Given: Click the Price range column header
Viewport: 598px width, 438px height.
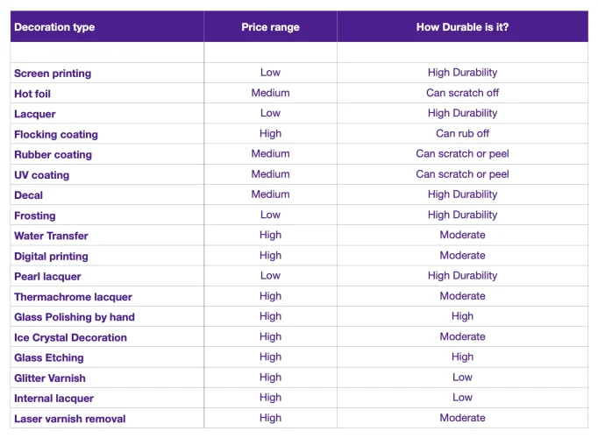Looking at the screenshot, I should pos(270,27).
